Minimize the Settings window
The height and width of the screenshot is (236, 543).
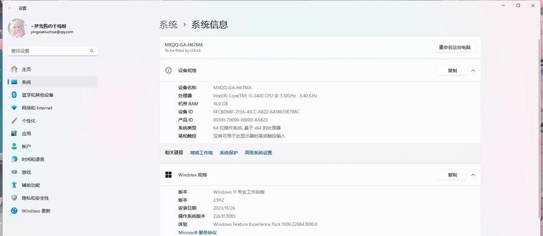point(503,5)
